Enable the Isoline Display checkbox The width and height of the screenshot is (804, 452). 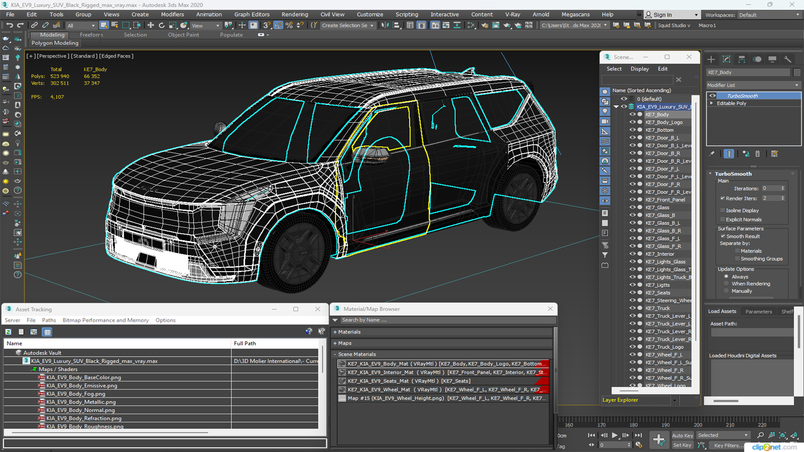[x=722, y=211]
